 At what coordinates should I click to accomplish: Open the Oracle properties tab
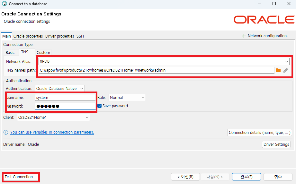(x=28, y=36)
